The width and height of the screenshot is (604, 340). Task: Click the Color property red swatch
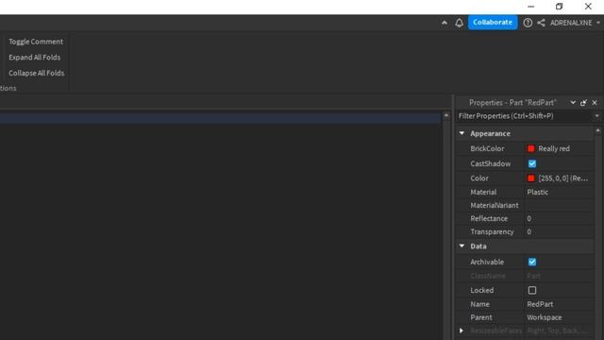coord(531,178)
